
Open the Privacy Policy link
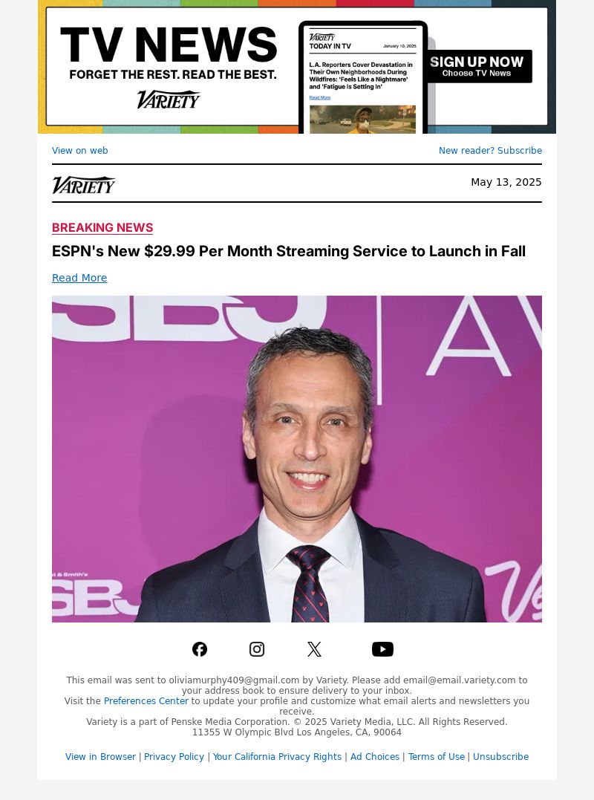[174, 757]
